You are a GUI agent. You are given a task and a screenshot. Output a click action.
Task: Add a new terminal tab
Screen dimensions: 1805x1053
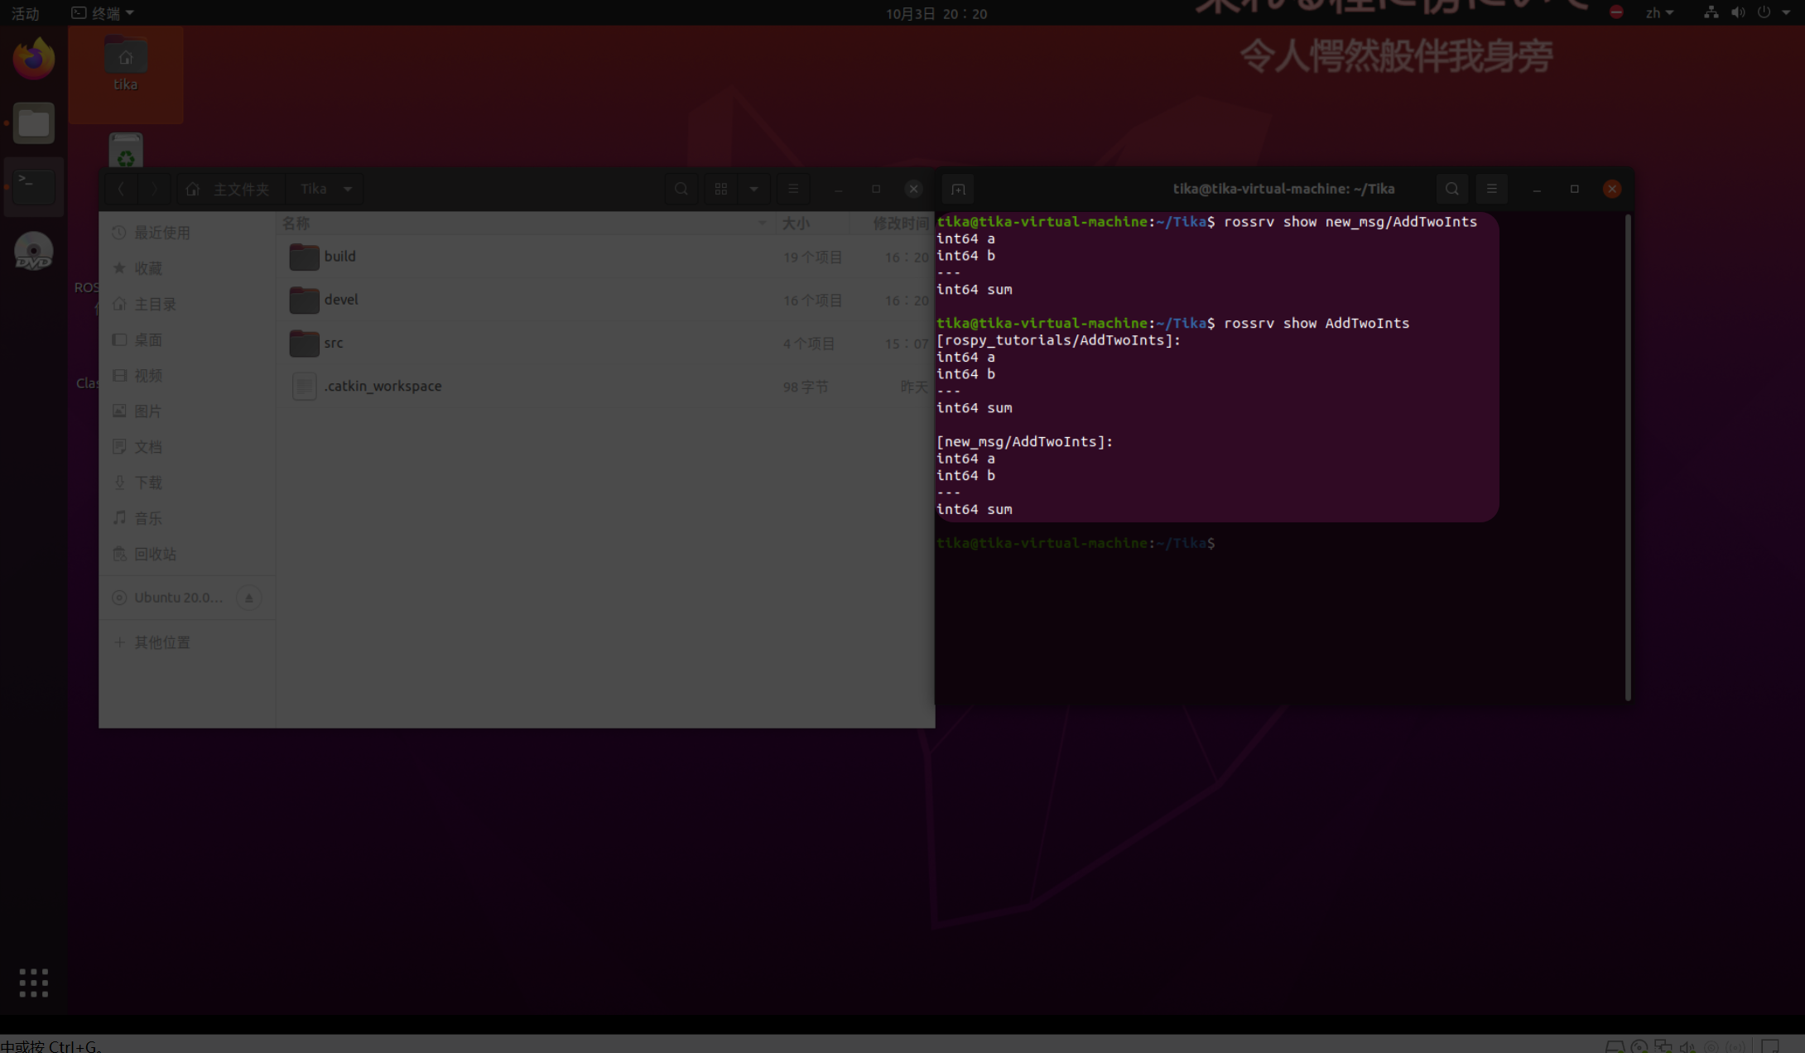958,190
